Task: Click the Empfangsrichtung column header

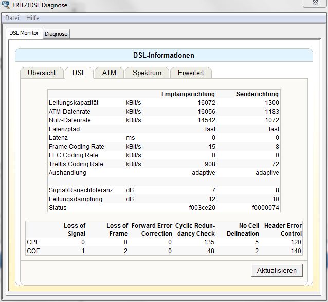Action: click(188, 94)
